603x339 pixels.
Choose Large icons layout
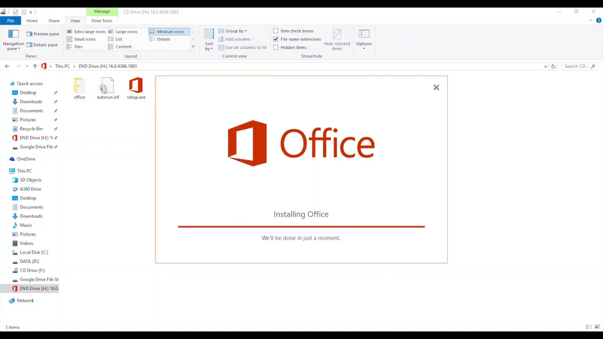123,32
